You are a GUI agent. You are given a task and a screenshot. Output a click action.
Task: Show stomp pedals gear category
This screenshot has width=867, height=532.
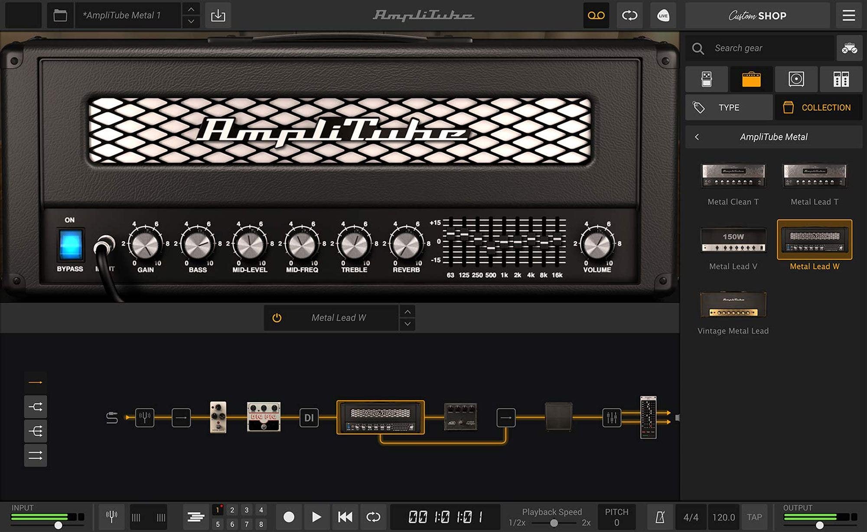click(707, 79)
